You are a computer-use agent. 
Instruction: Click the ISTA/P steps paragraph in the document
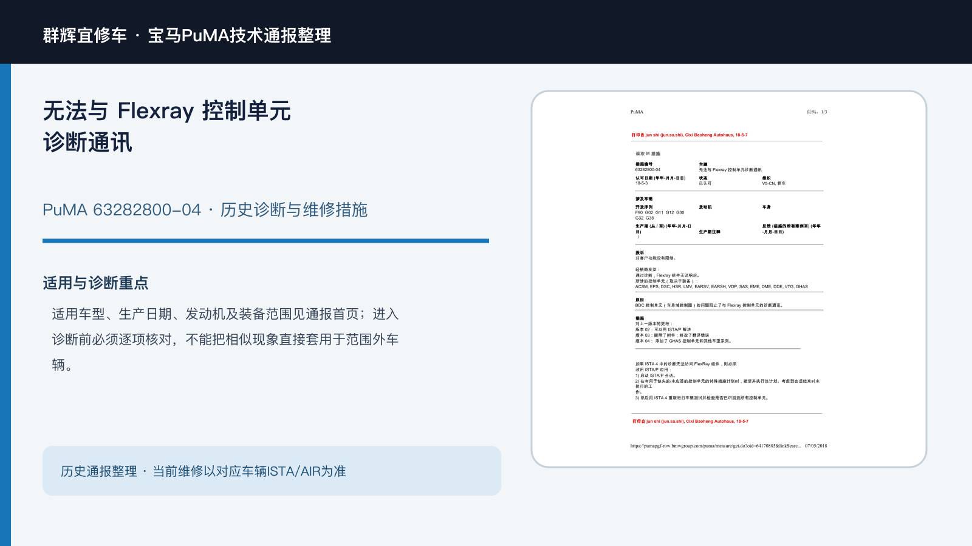pos(728,381)
